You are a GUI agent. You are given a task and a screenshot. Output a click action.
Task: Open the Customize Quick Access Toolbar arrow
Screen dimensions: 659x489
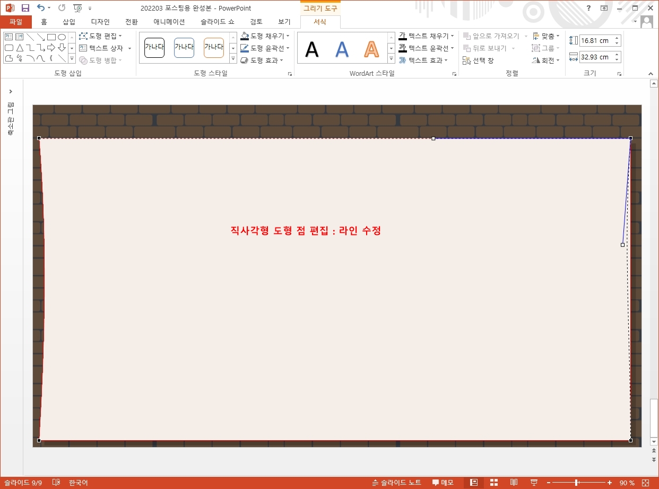90,8
